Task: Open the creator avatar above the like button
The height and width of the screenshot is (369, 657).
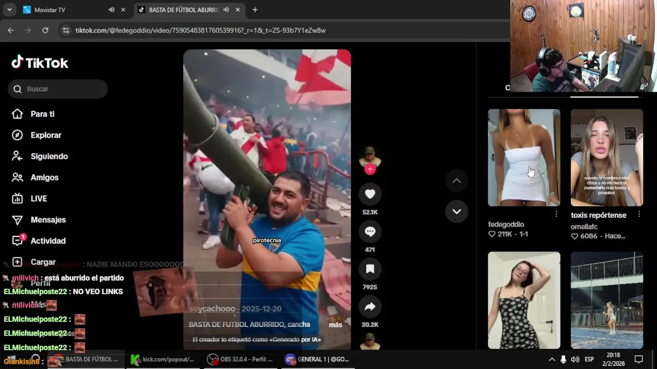Action: point(370,156)
